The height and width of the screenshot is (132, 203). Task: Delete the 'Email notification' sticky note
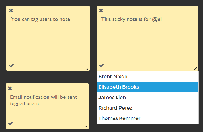pos(10,88)
